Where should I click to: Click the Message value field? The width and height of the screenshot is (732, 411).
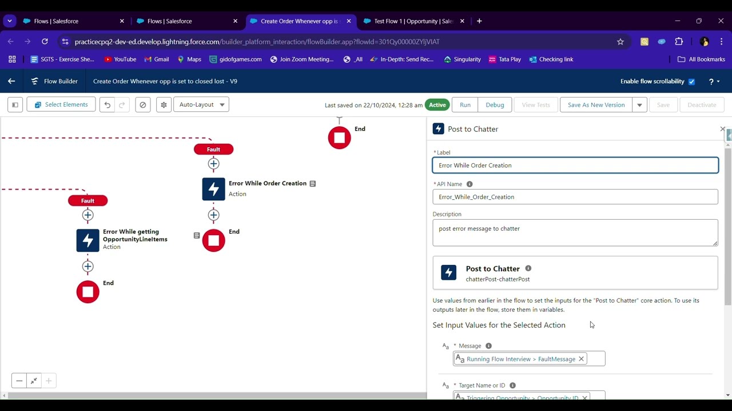pos(529,359)
